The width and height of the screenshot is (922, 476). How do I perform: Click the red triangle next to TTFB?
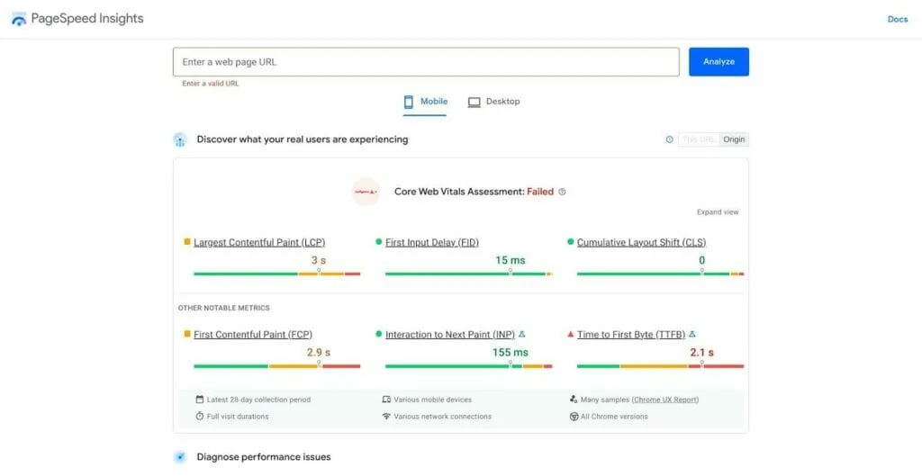point(570,334)
